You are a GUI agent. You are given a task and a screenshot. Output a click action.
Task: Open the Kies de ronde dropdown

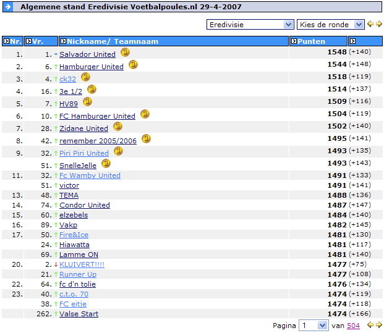[x=331, y=25]
